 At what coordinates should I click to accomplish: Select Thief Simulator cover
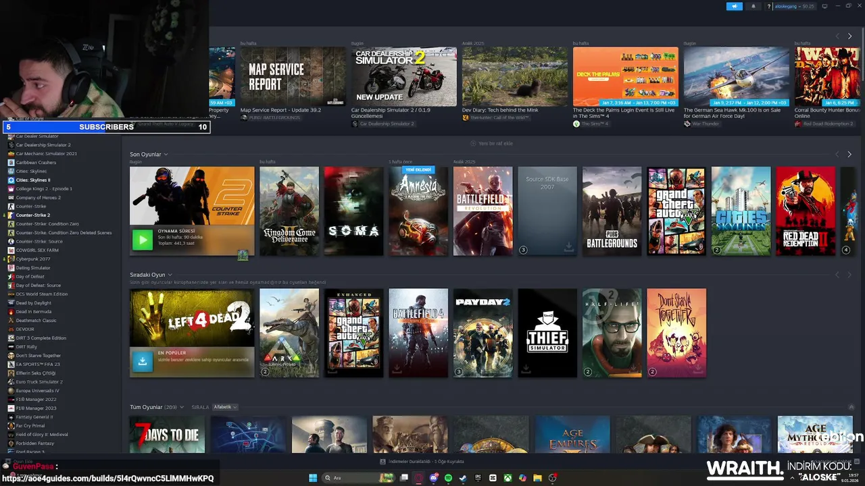click(x=547, y=333)
